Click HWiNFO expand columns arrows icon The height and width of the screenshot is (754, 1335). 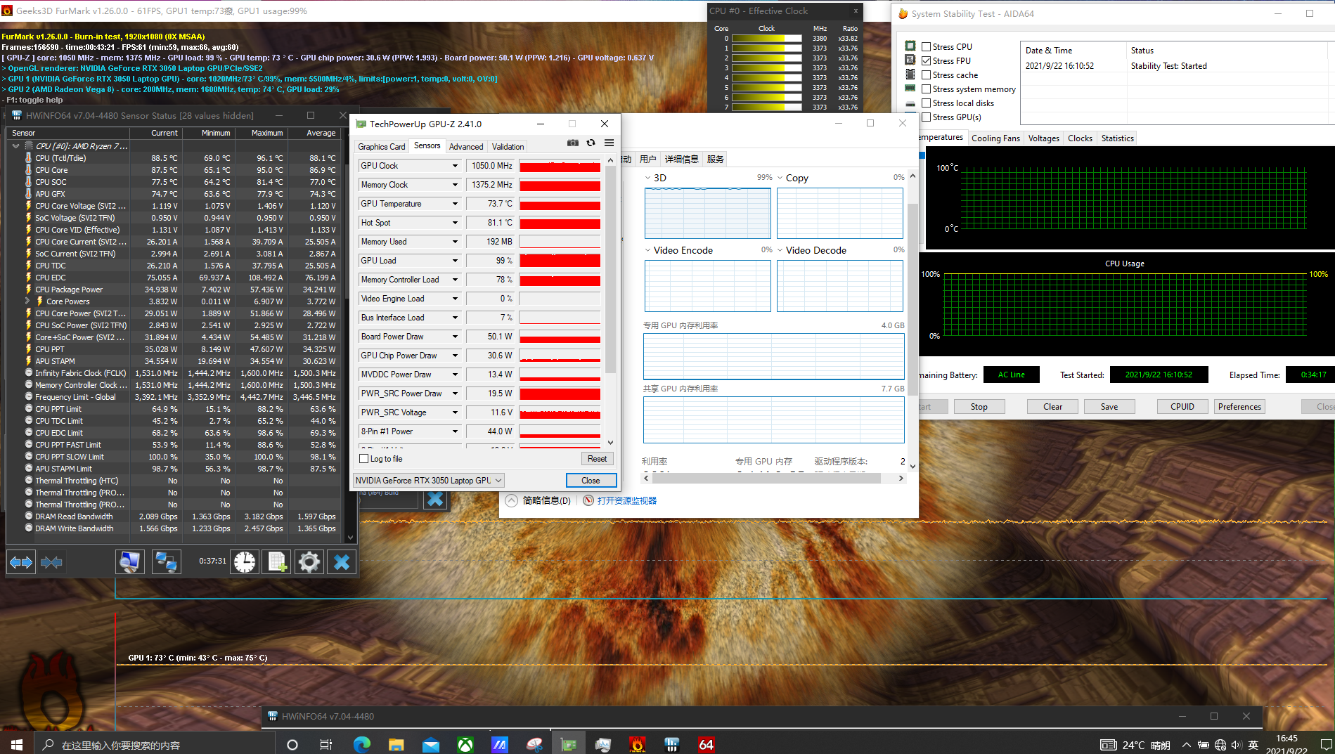21,561
